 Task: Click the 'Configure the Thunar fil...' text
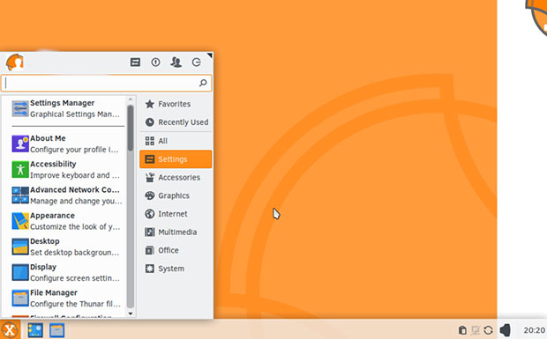tap(75, 304)
